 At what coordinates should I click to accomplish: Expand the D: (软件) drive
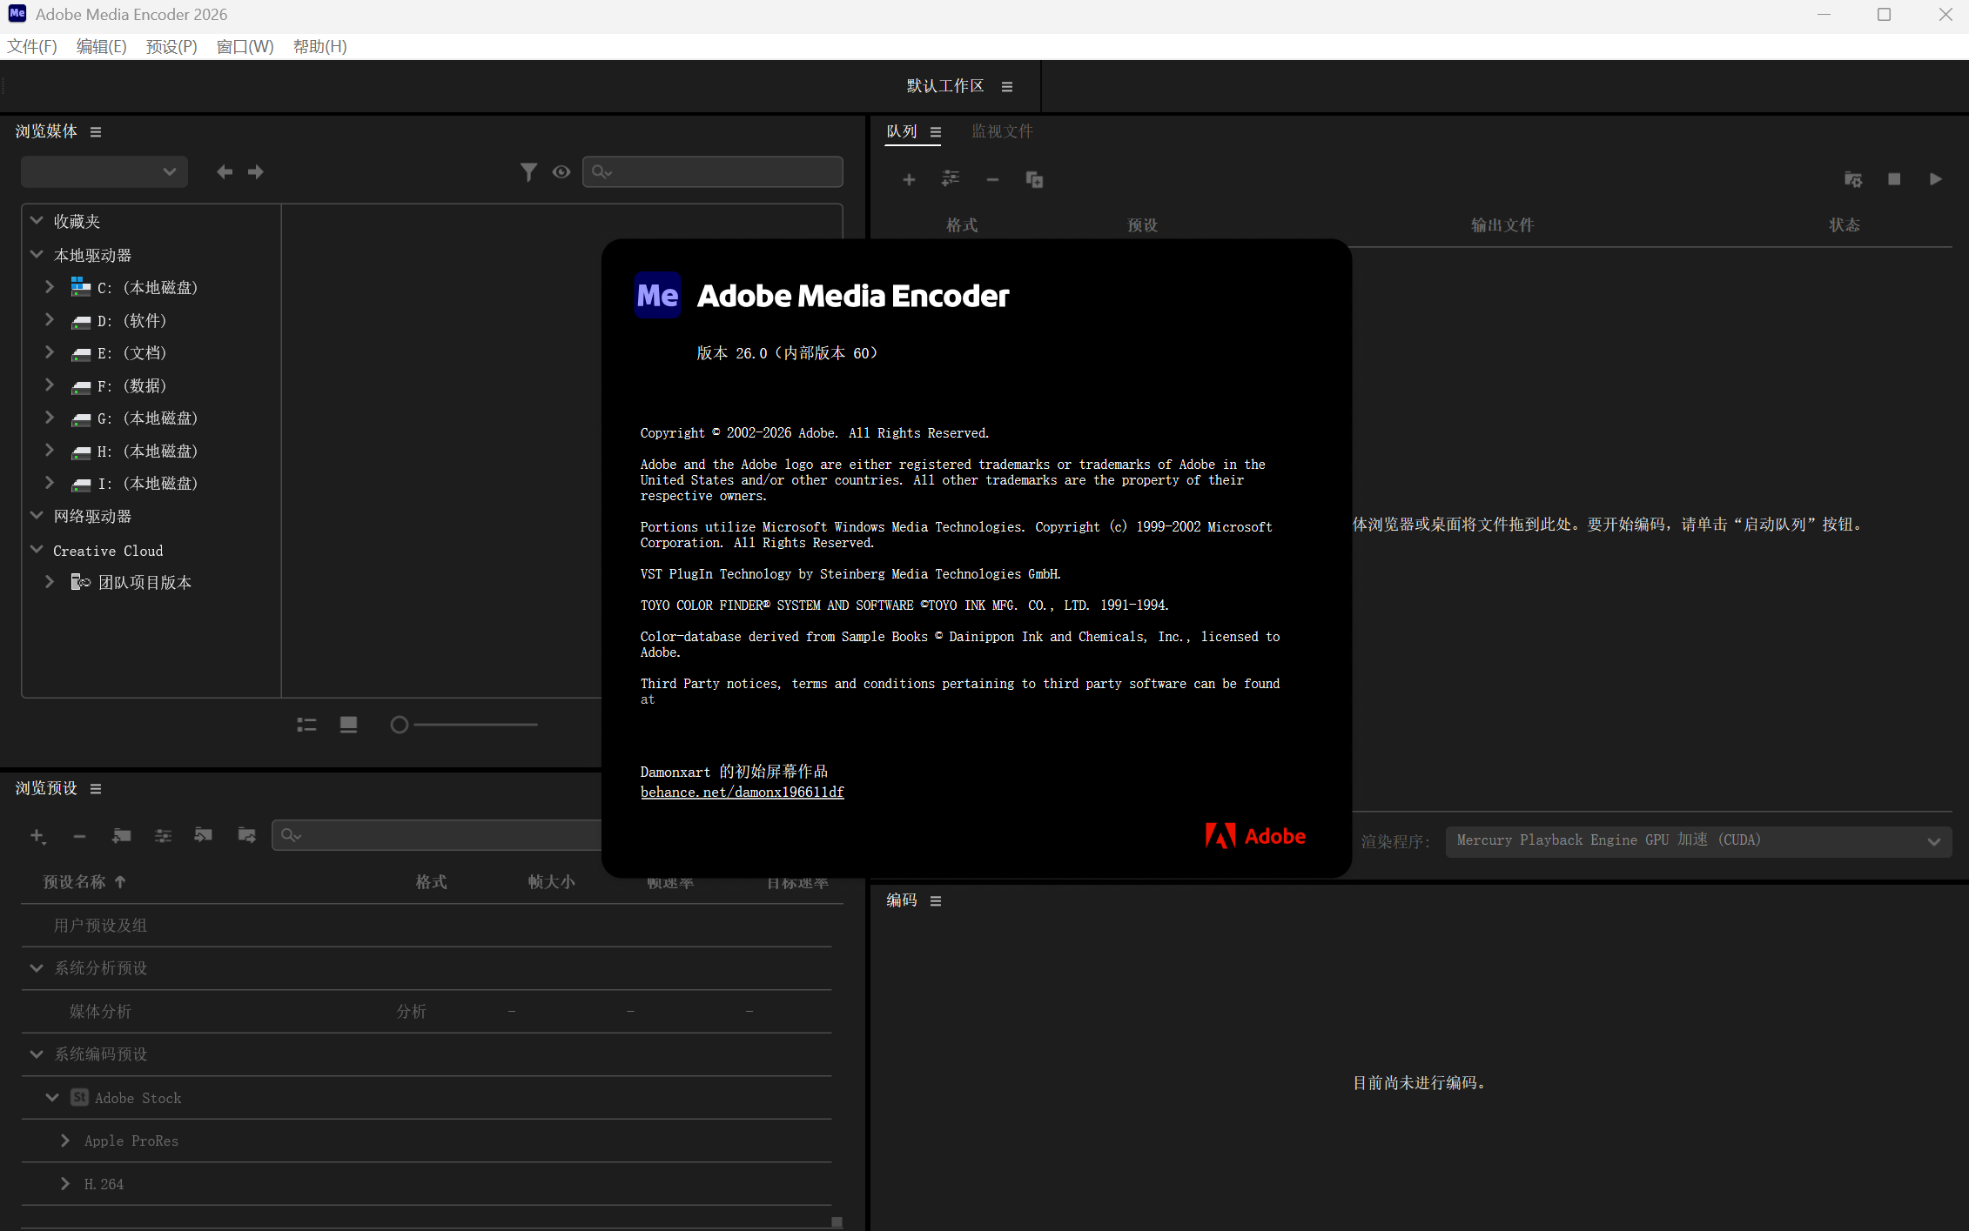pyautogui.click(x=50, y=320)
